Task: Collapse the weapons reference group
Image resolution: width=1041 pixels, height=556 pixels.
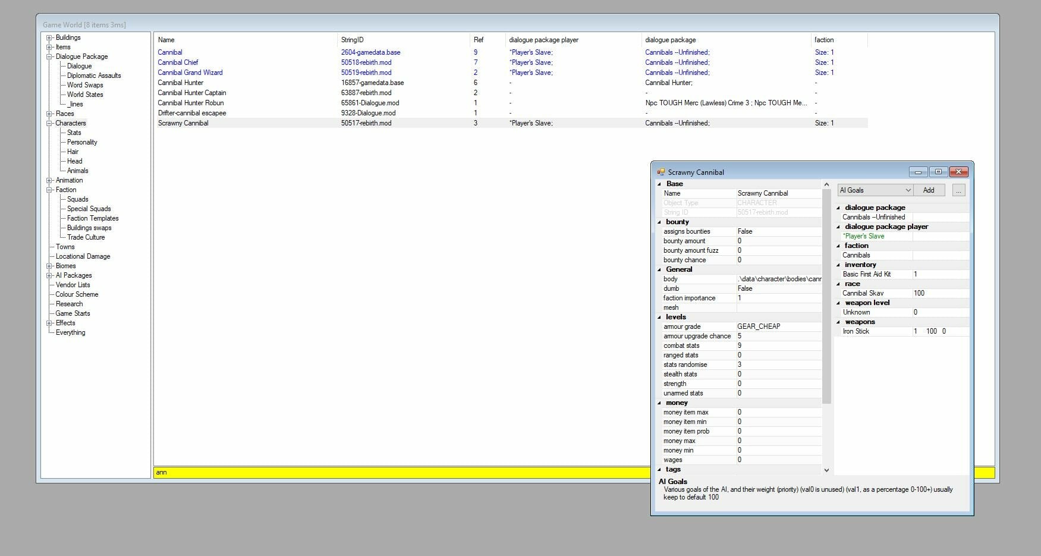Action: click(x=838, y=322)
